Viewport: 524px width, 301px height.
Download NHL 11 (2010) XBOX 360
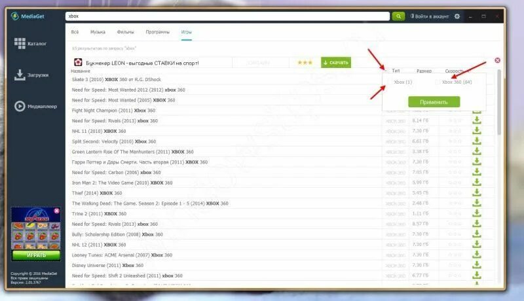(477, 130)
